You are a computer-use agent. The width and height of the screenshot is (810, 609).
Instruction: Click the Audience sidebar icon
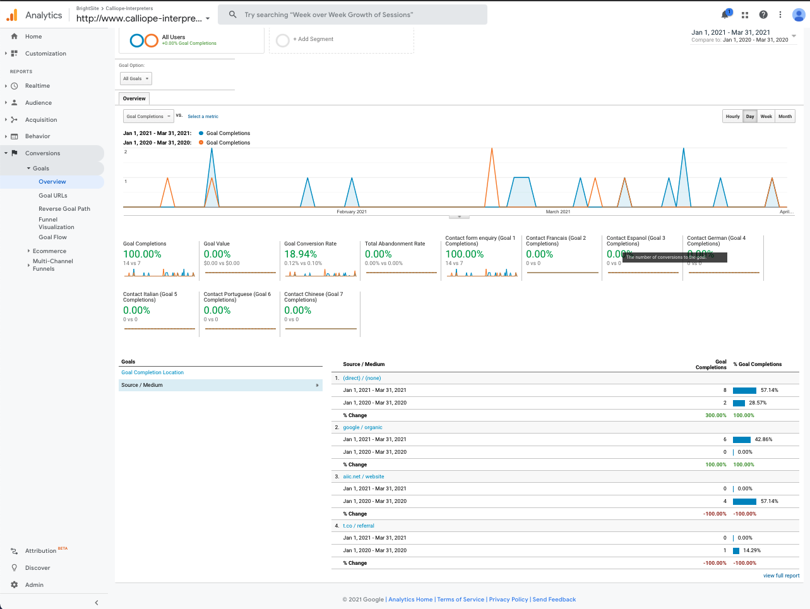click(14, 102)
